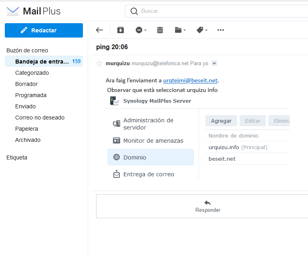Reply to the email with Responder

pyautogui.click(x=208, y=206)
